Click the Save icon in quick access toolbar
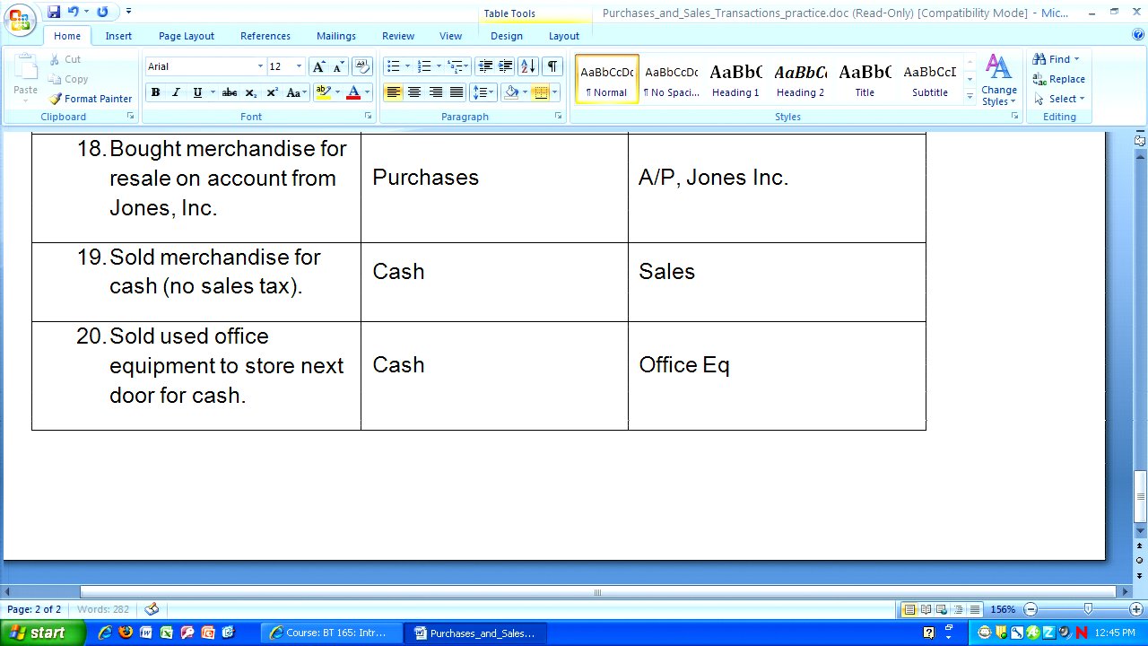 (54, 12)
